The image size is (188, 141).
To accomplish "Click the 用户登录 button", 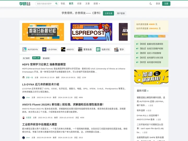I will (121, 13).
